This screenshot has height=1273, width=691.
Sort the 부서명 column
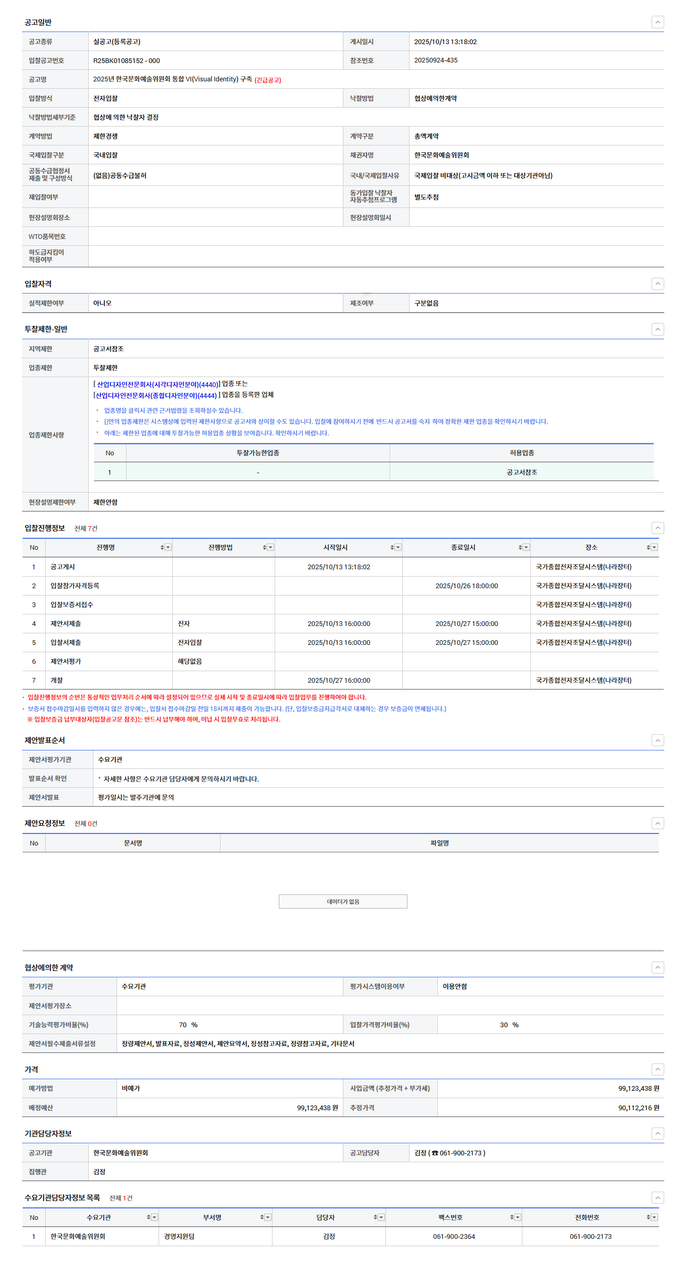pyautogui.click(x=261, y=1218)
